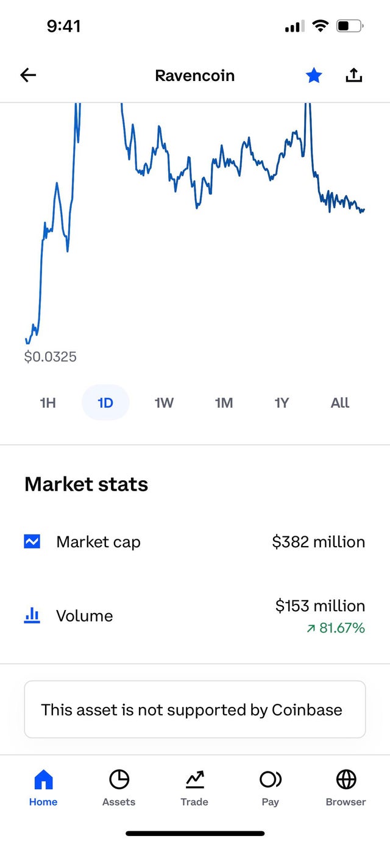Switch chart to 1W range

(164, 403)
